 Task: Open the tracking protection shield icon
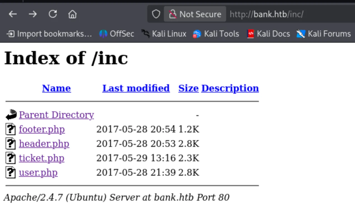[x=156, y=14]
